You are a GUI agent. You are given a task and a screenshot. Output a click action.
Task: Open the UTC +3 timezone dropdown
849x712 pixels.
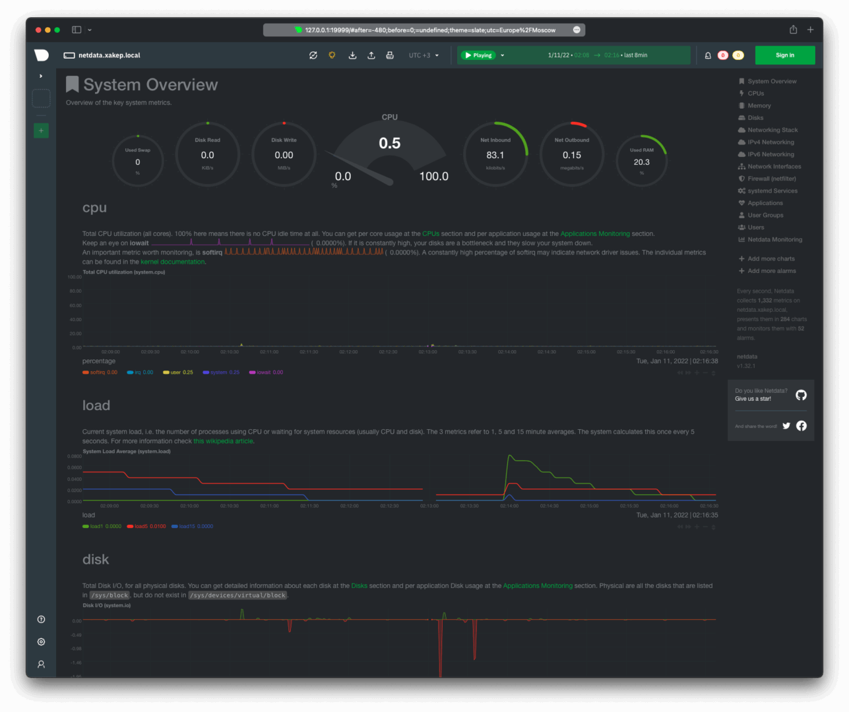click(x=424, y=55)
